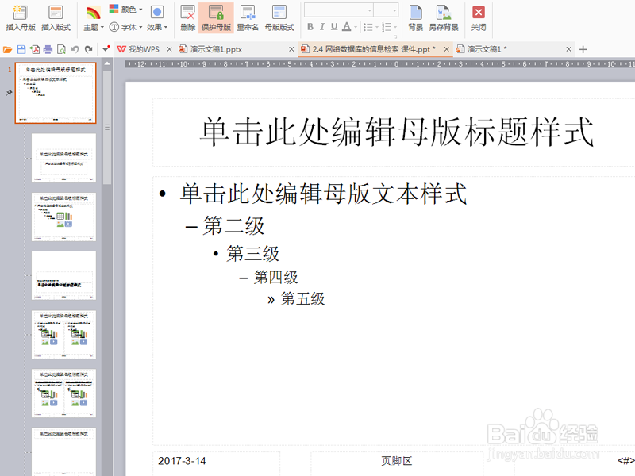Create a new document tab with plus button
This screenshot has width=635, height=476.
pos(583,48)
